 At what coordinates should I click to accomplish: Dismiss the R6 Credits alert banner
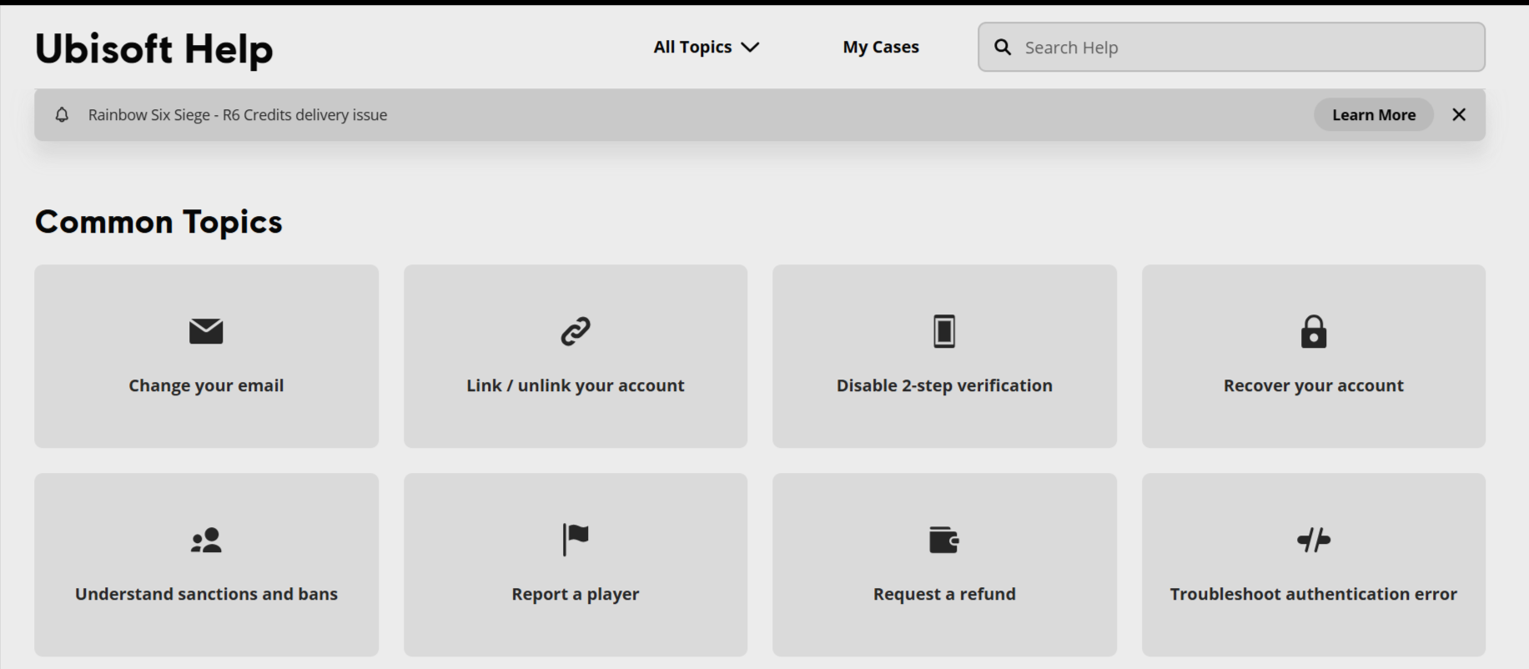(1459, 115)
